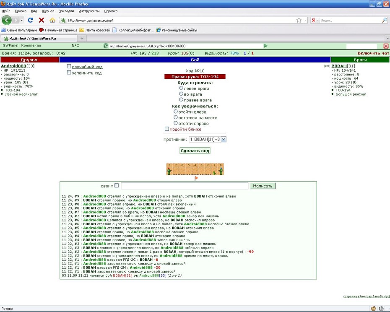Viewport: 390px width, 312px height.
Task: Open Самые популярные bookmark
Action: coord(19,30)
